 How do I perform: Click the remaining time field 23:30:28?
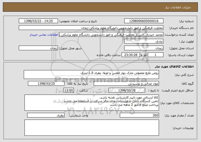click(x=131, y=55)
